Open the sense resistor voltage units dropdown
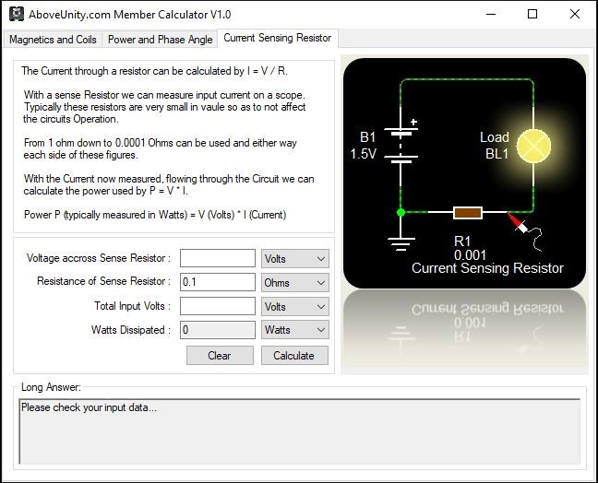The image size is (598, 483). (x=294, y=259)
